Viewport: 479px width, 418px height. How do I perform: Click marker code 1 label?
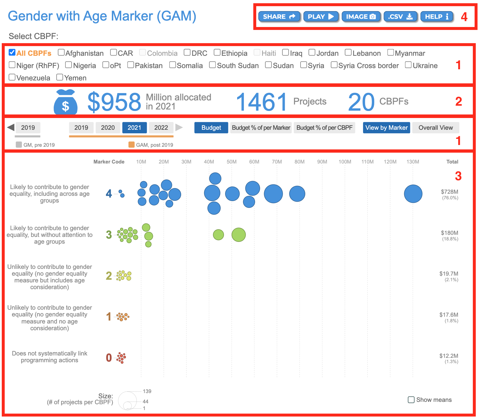pos(109,317)
